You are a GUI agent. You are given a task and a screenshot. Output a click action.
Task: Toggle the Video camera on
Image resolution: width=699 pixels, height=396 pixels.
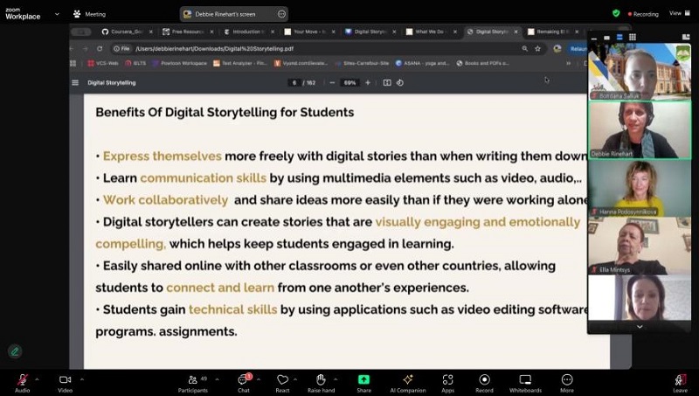tap(65, 380)
